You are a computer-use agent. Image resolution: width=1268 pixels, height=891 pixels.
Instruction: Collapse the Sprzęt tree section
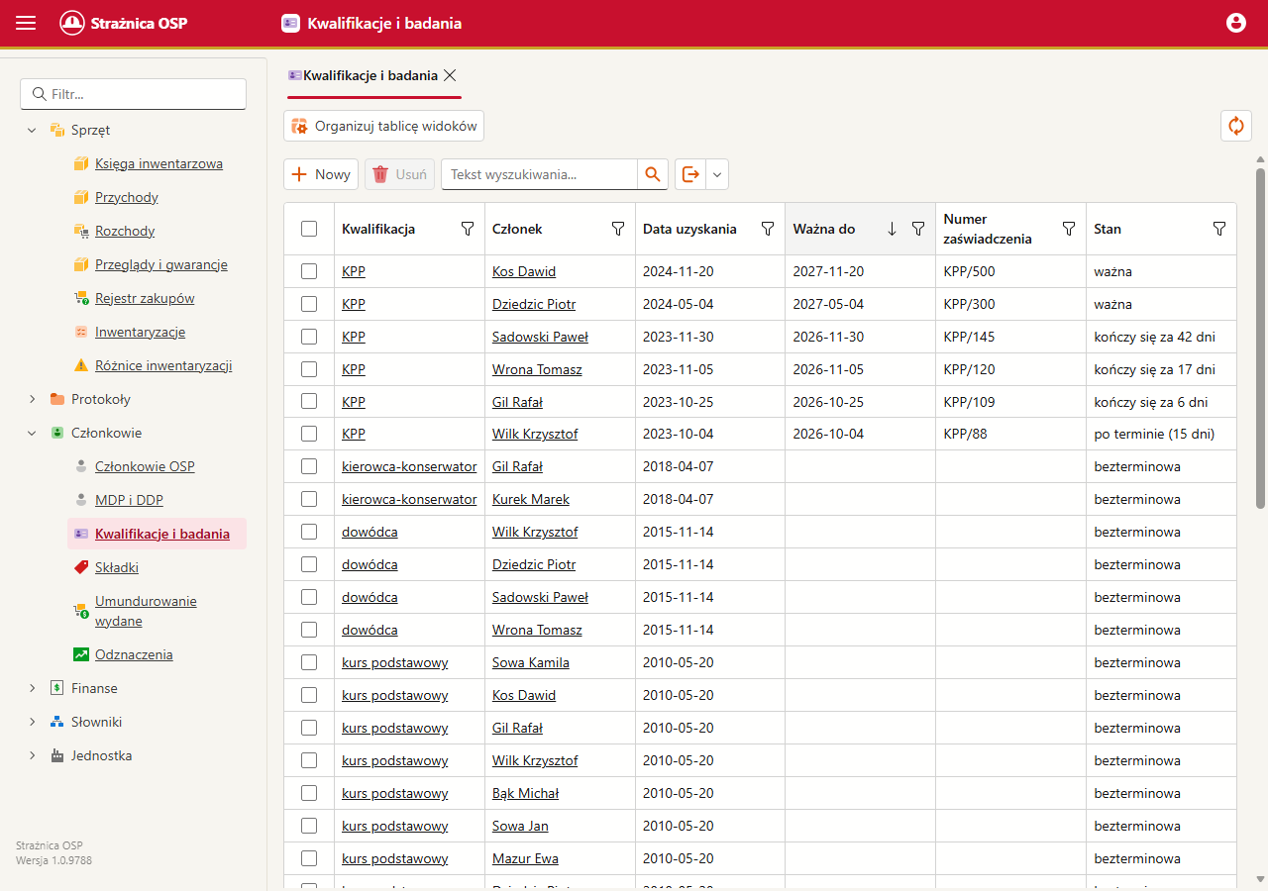(x=32, y=130)
